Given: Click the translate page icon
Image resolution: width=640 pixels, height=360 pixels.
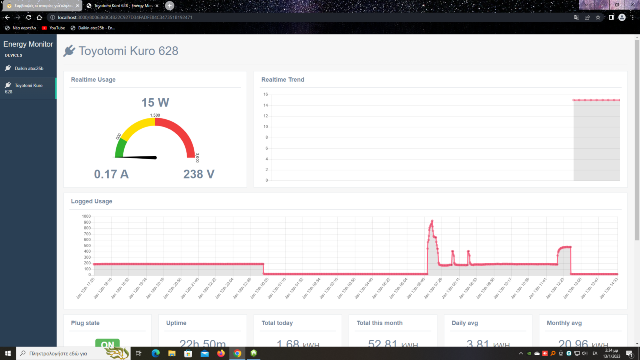Looking at the screenshot, I should pyautogui.click(x=576, y=17).
